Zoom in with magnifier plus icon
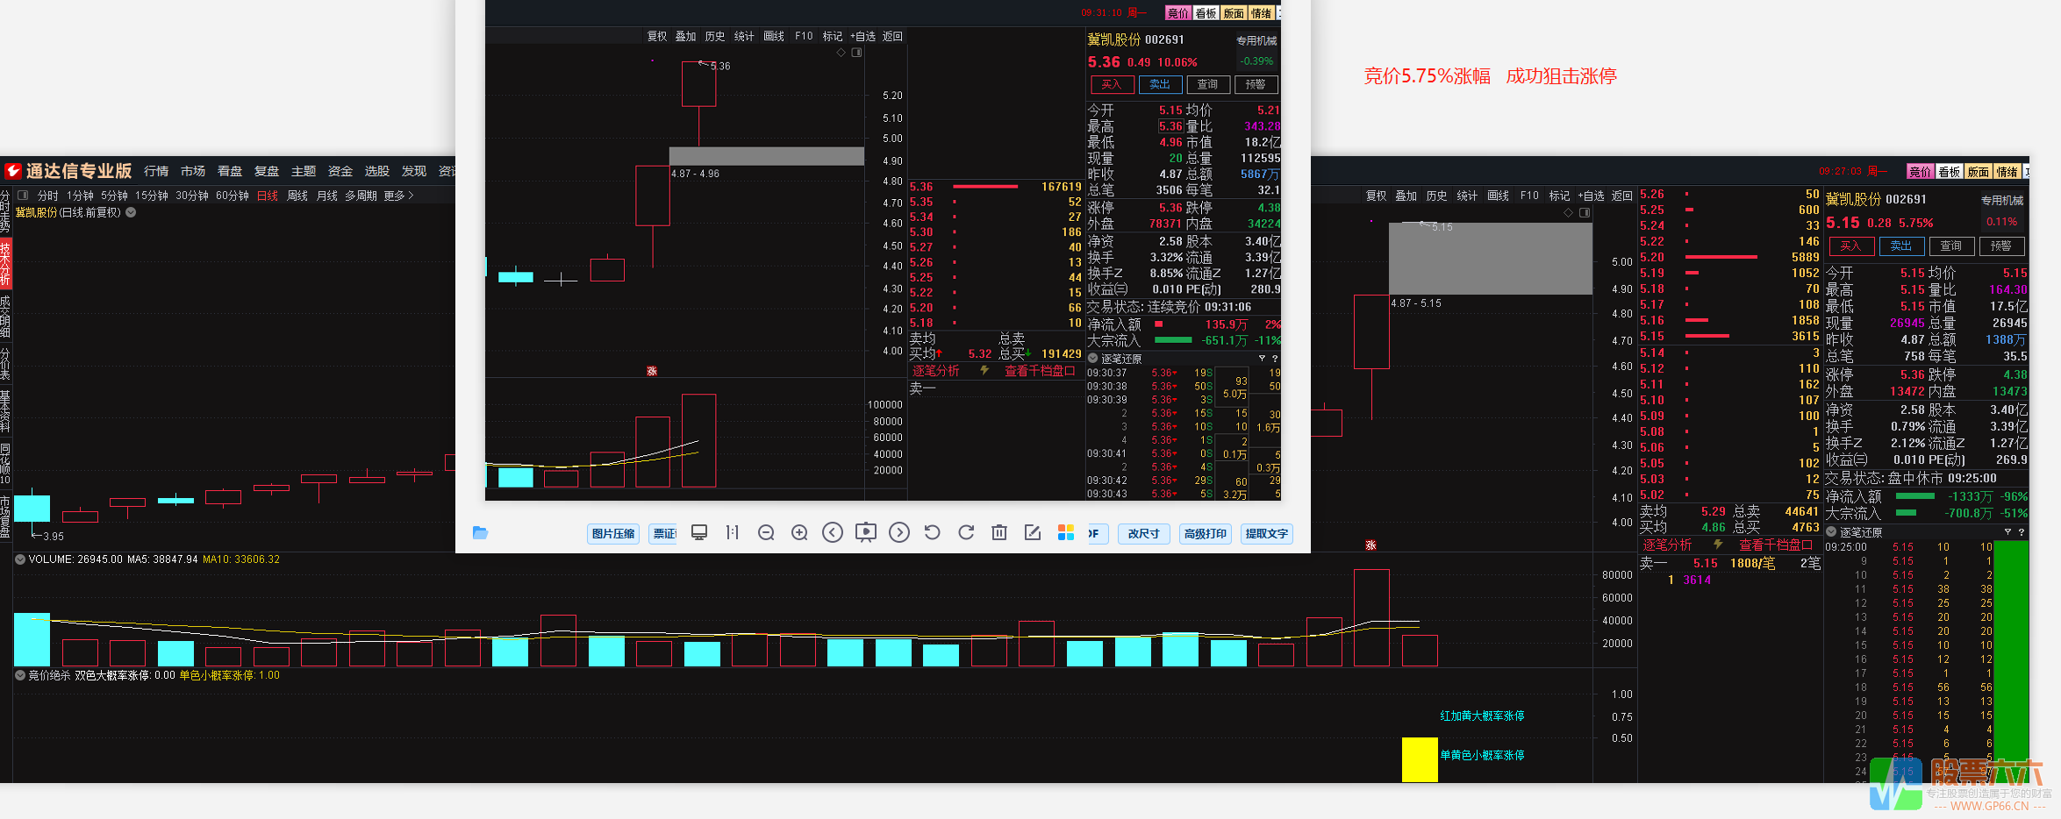This screenshot has height=819, width=2061. click(799, 532)
